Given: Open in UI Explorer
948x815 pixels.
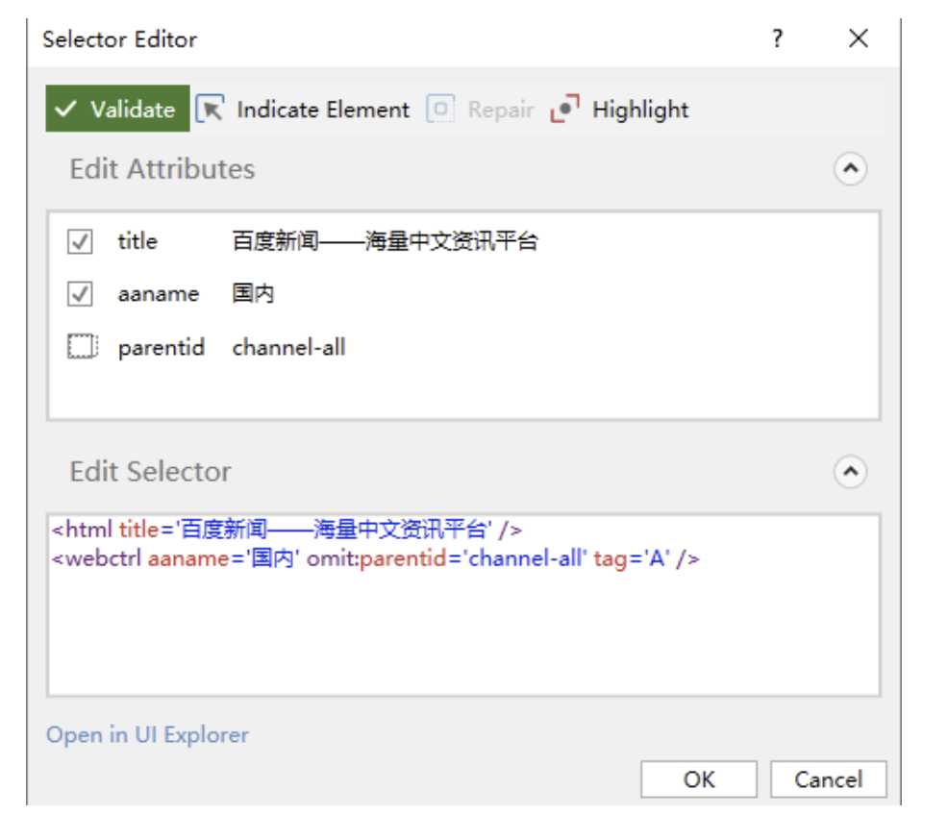Looking at the screenshot, I should tap(147, 734).
